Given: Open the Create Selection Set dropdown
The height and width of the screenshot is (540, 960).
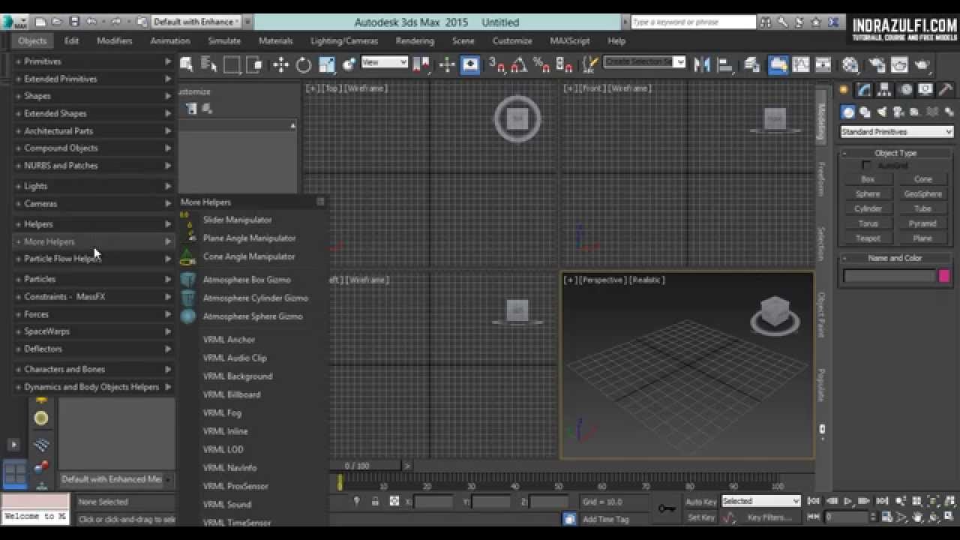Looking at the screenshot, I should pos(645,62).
